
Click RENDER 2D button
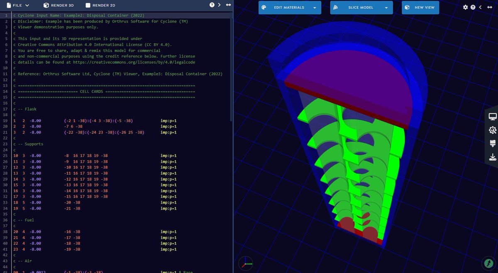tap(100, 5)
